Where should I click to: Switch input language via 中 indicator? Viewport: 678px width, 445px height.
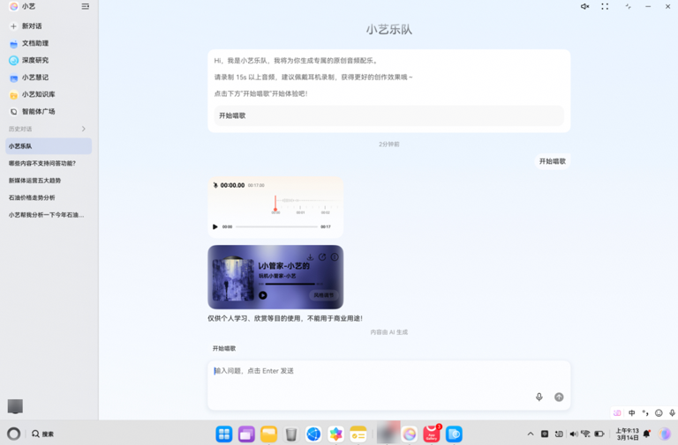(x=632, y=413)
